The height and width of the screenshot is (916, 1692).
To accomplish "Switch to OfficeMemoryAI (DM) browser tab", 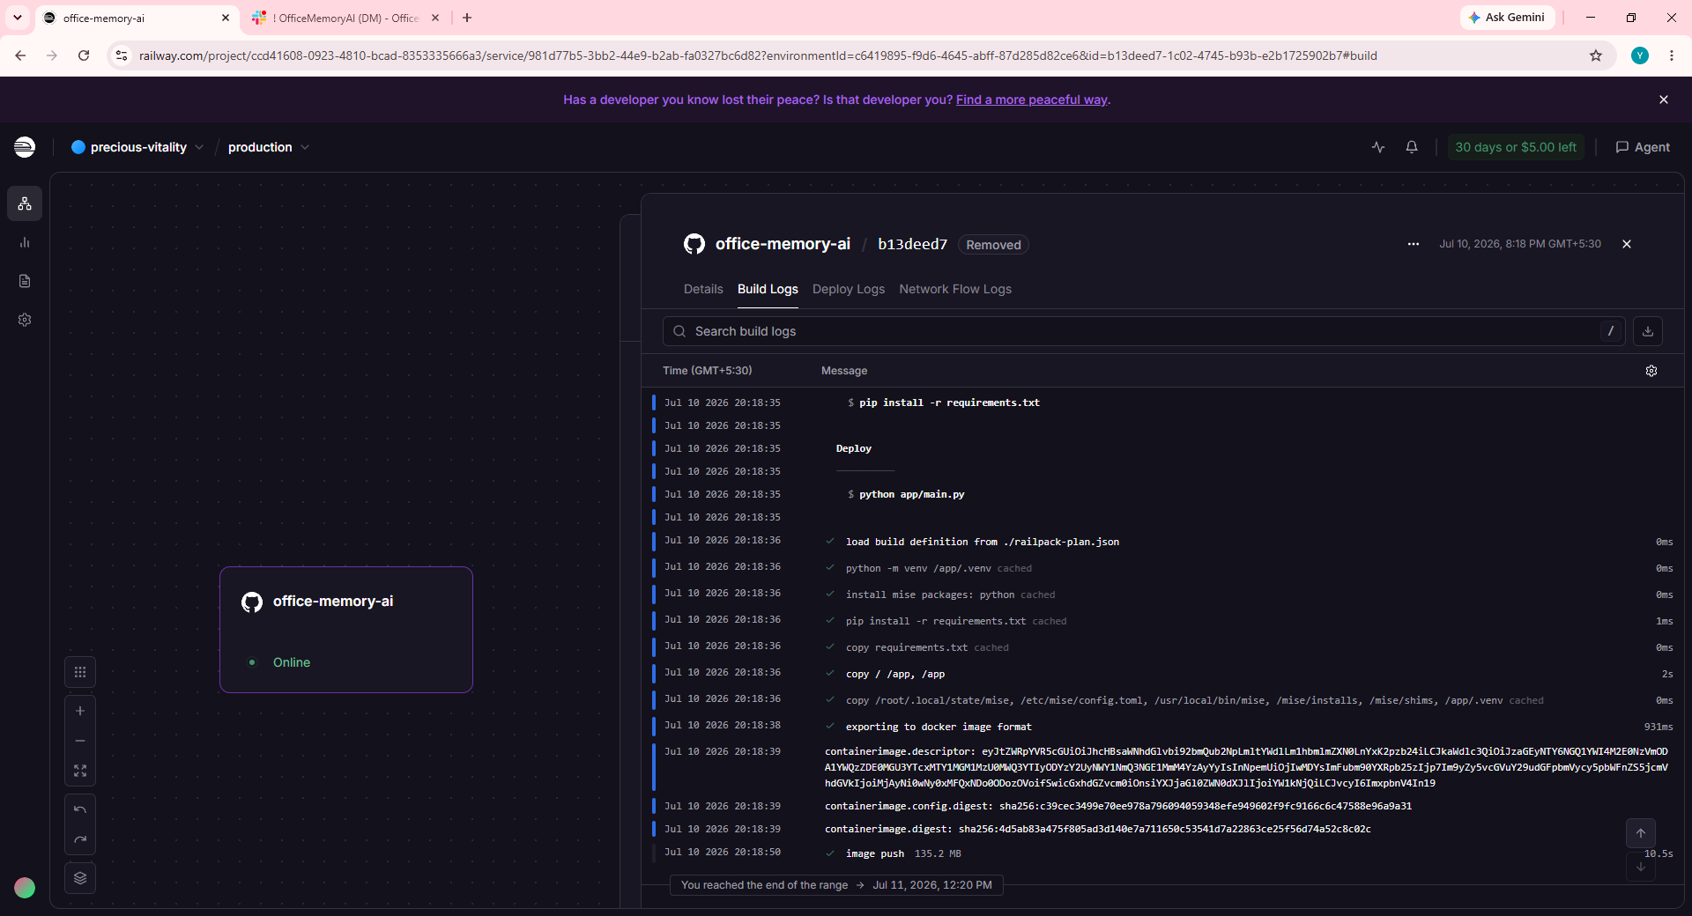I will click(345, 18).
